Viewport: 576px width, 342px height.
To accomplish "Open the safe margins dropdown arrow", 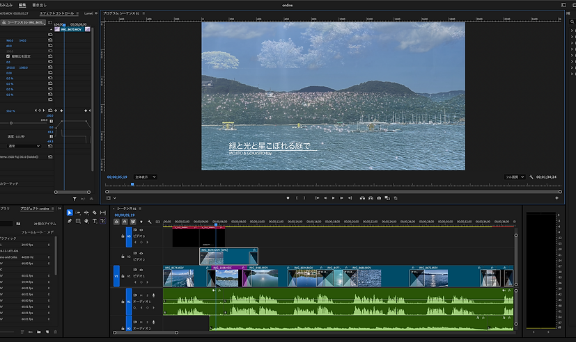I will (x=115, y=198).
